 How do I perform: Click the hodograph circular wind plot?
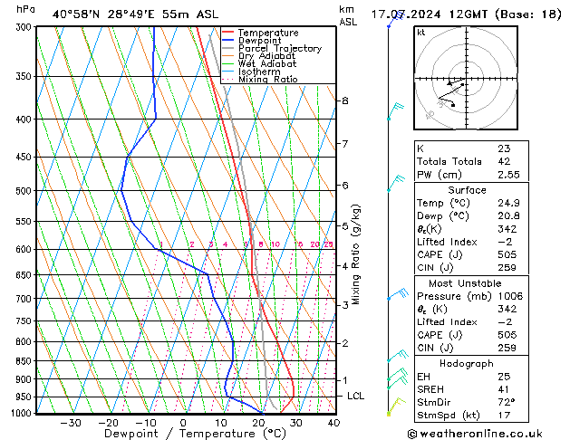(466, 78)
